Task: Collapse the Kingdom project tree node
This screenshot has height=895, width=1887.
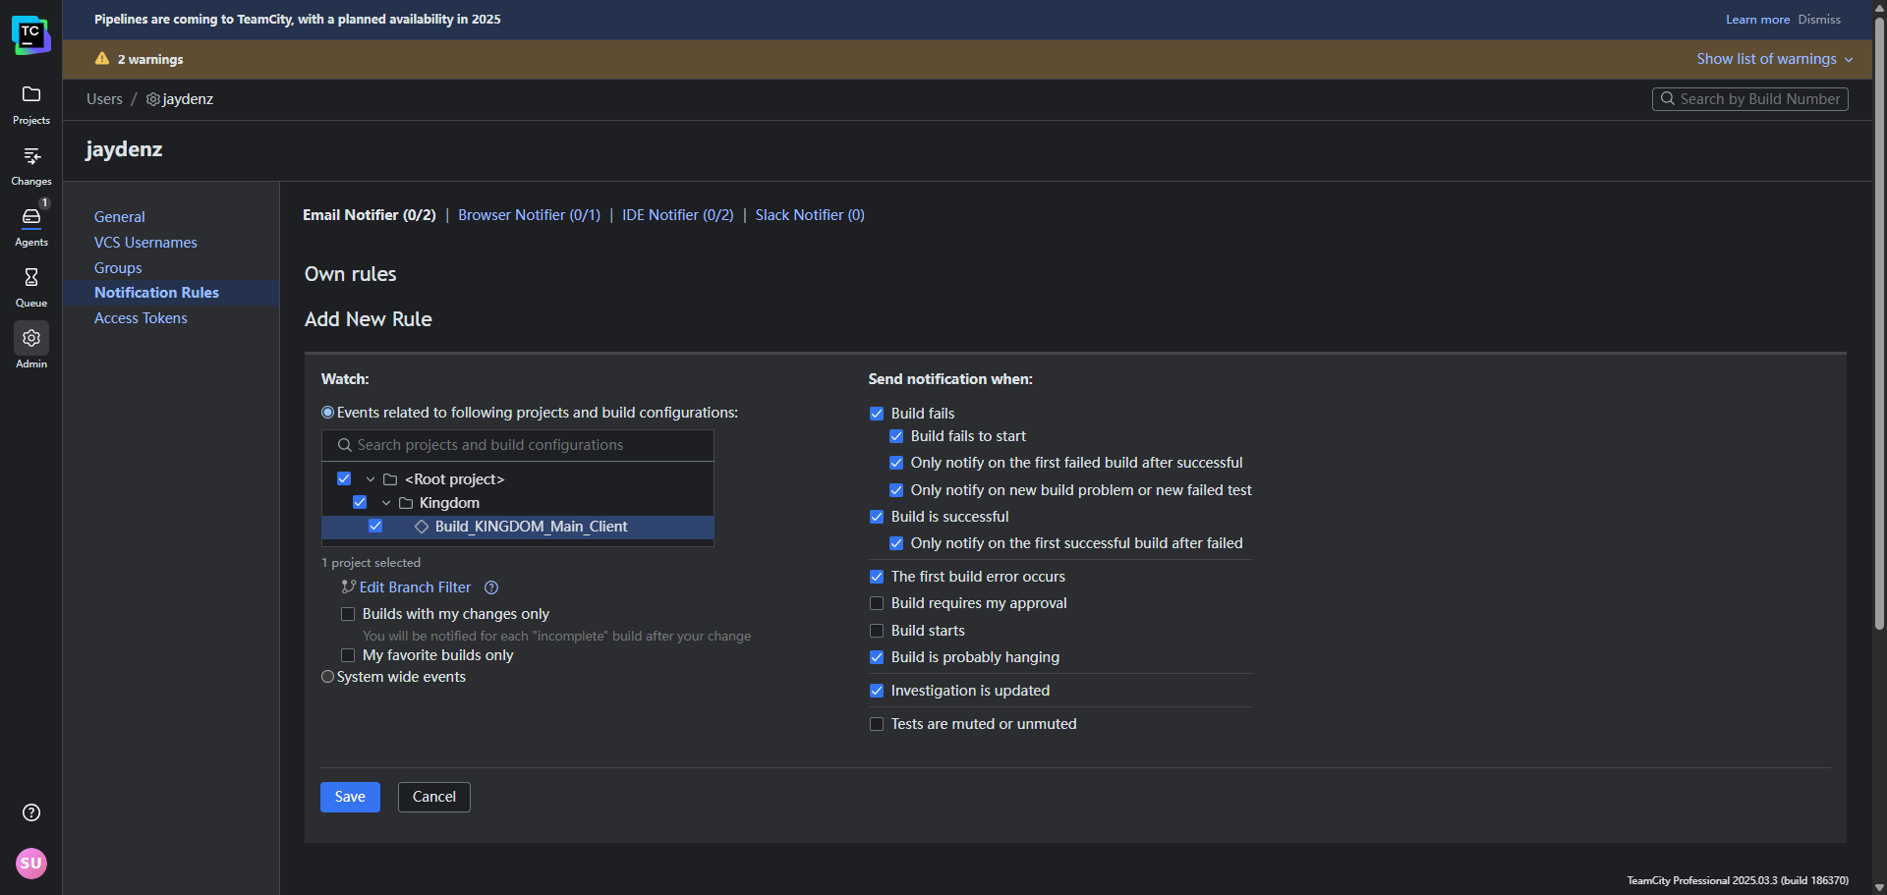Action: [x=386, y=503]
